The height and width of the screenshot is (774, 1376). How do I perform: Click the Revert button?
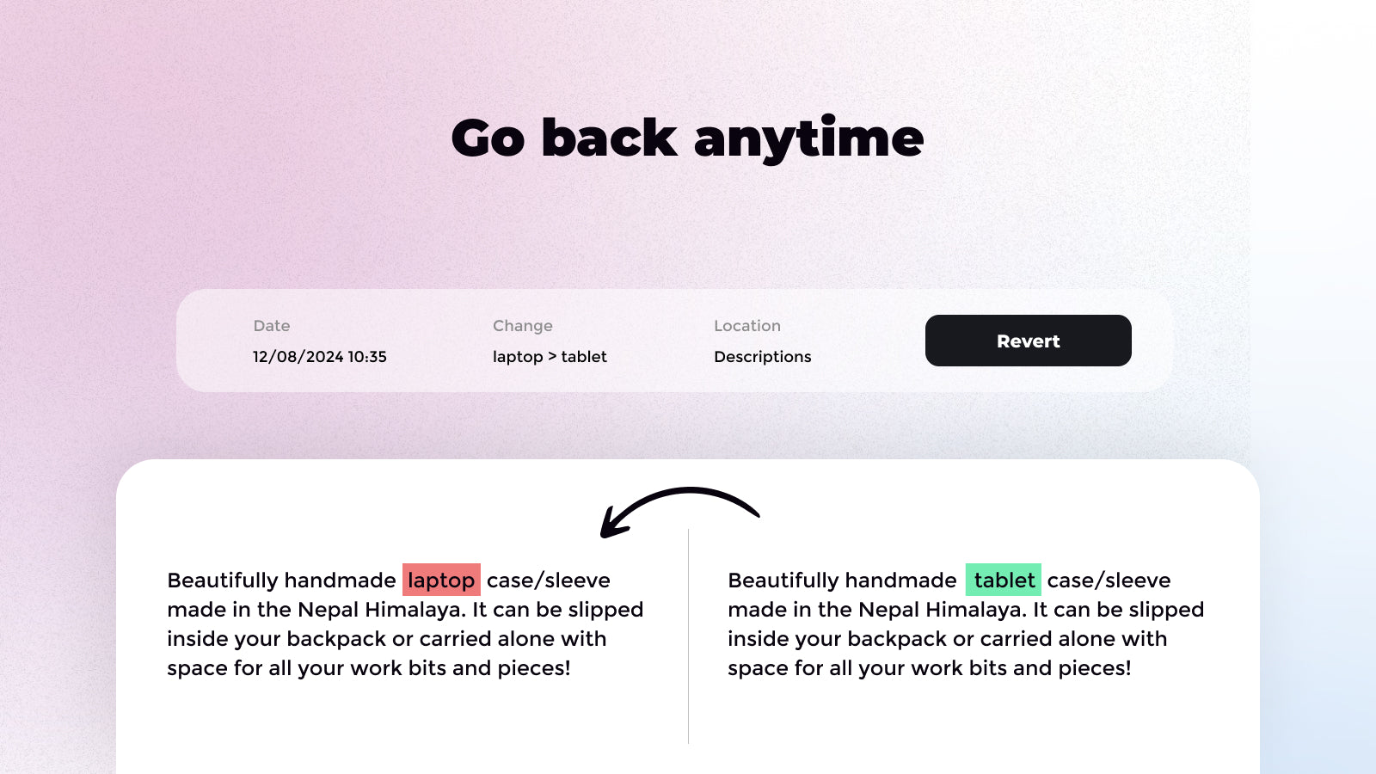click(1028, 341)
